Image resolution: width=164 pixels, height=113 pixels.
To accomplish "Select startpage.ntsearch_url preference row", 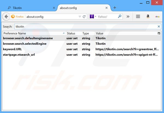I will [x=81, y=55].
